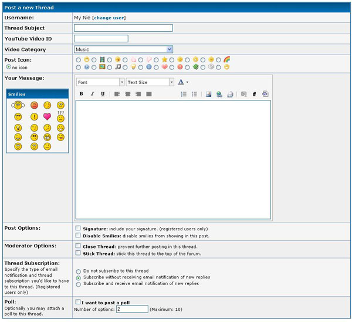Focus the YouTube Video ID field

tap(101, 39)
